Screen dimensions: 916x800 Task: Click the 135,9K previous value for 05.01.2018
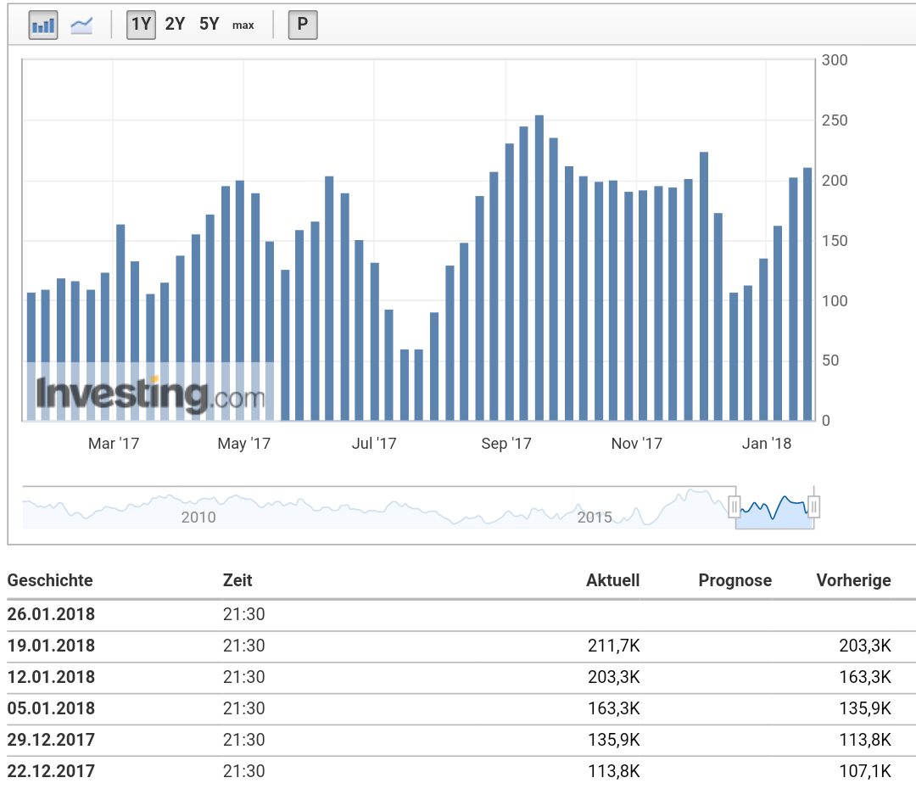tap(865, 708)
